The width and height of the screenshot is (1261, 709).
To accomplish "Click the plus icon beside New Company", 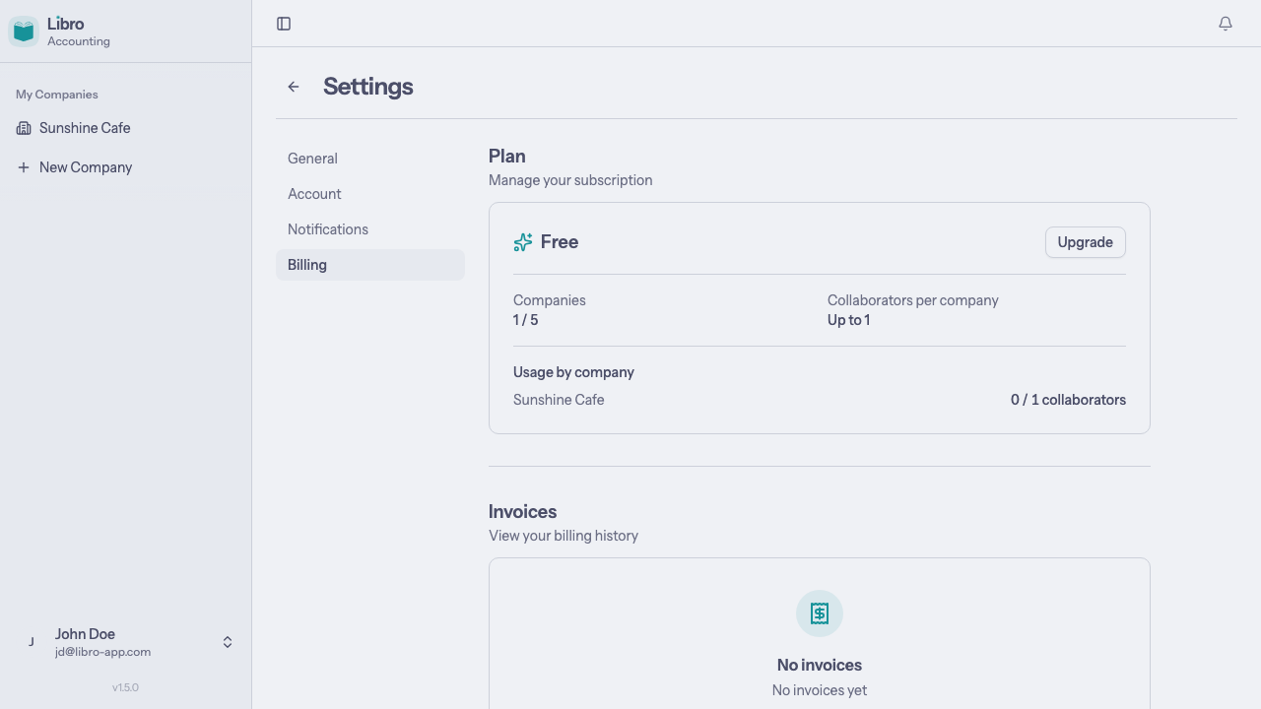I will 24,167.
